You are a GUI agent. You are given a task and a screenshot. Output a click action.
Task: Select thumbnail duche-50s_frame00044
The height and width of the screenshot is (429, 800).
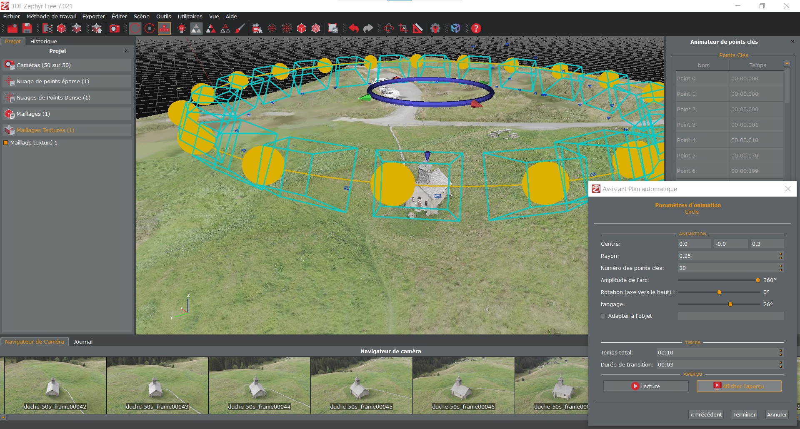[259, 385]
